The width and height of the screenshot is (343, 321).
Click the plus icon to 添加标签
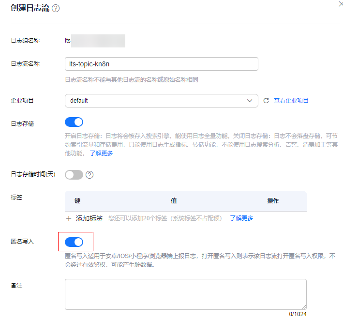pos(69,218)
